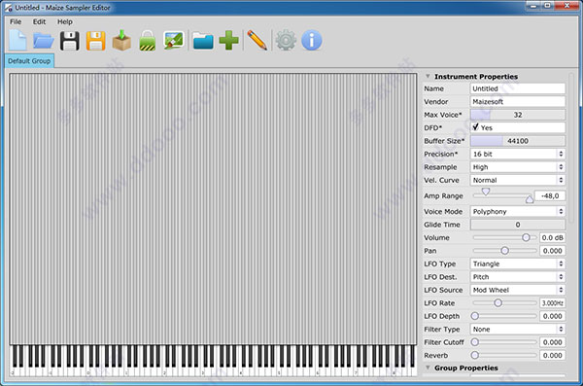This screenshot has width=583, height=386.
Task: Open the Precision 16 bit dropdown
Action: pyautogui.click(x=518, y=154)
